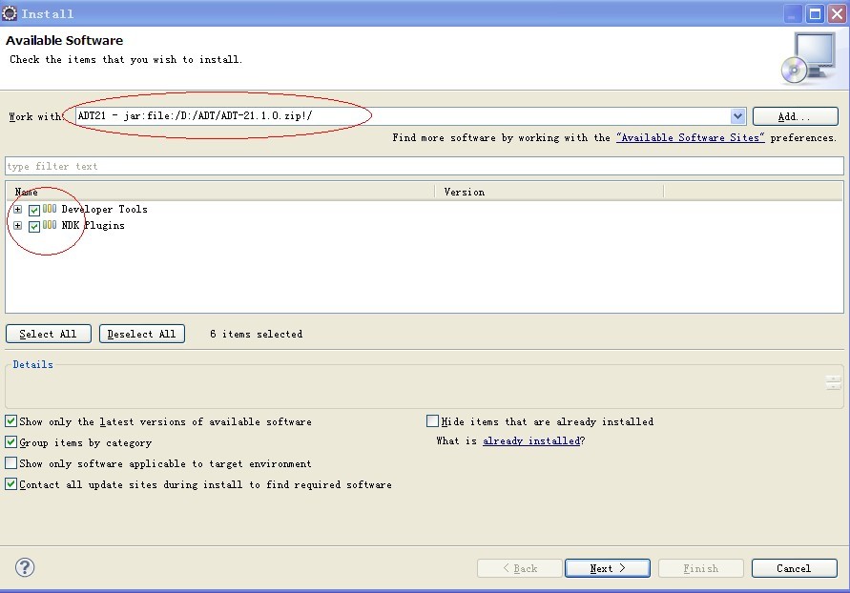Click the Cancel button
The width and height of the screenshot is (850, 593).
coord(794,568)
